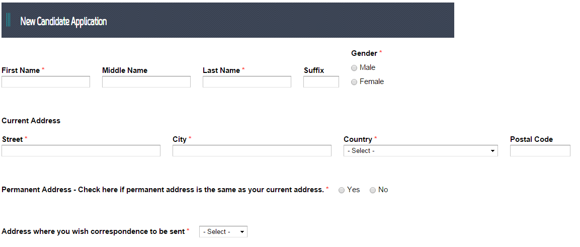Click the Permanent Address question label

162,190
